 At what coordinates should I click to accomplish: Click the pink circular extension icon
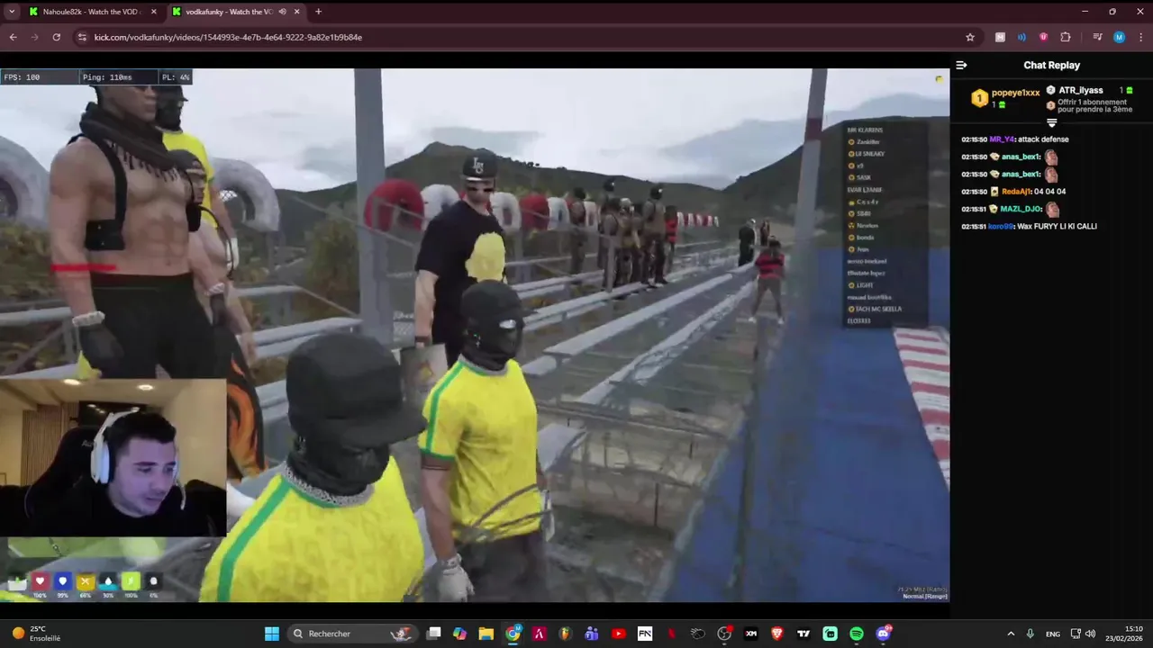(x=1043, y=37)
